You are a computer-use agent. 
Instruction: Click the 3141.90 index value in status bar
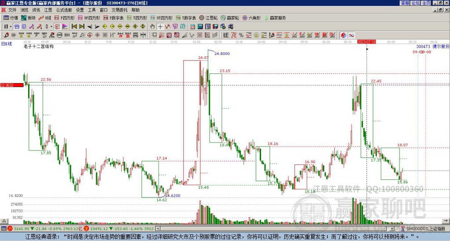pos(22,229)
